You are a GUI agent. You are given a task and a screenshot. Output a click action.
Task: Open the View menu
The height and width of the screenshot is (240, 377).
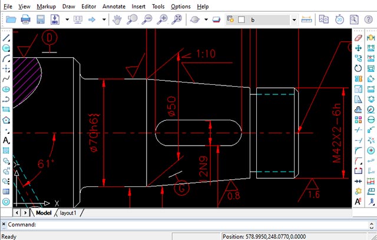(24, 6)
